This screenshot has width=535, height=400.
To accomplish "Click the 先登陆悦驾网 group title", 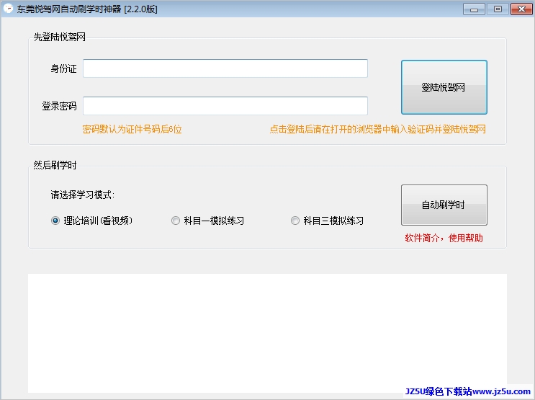I will [x=59, y=37].
